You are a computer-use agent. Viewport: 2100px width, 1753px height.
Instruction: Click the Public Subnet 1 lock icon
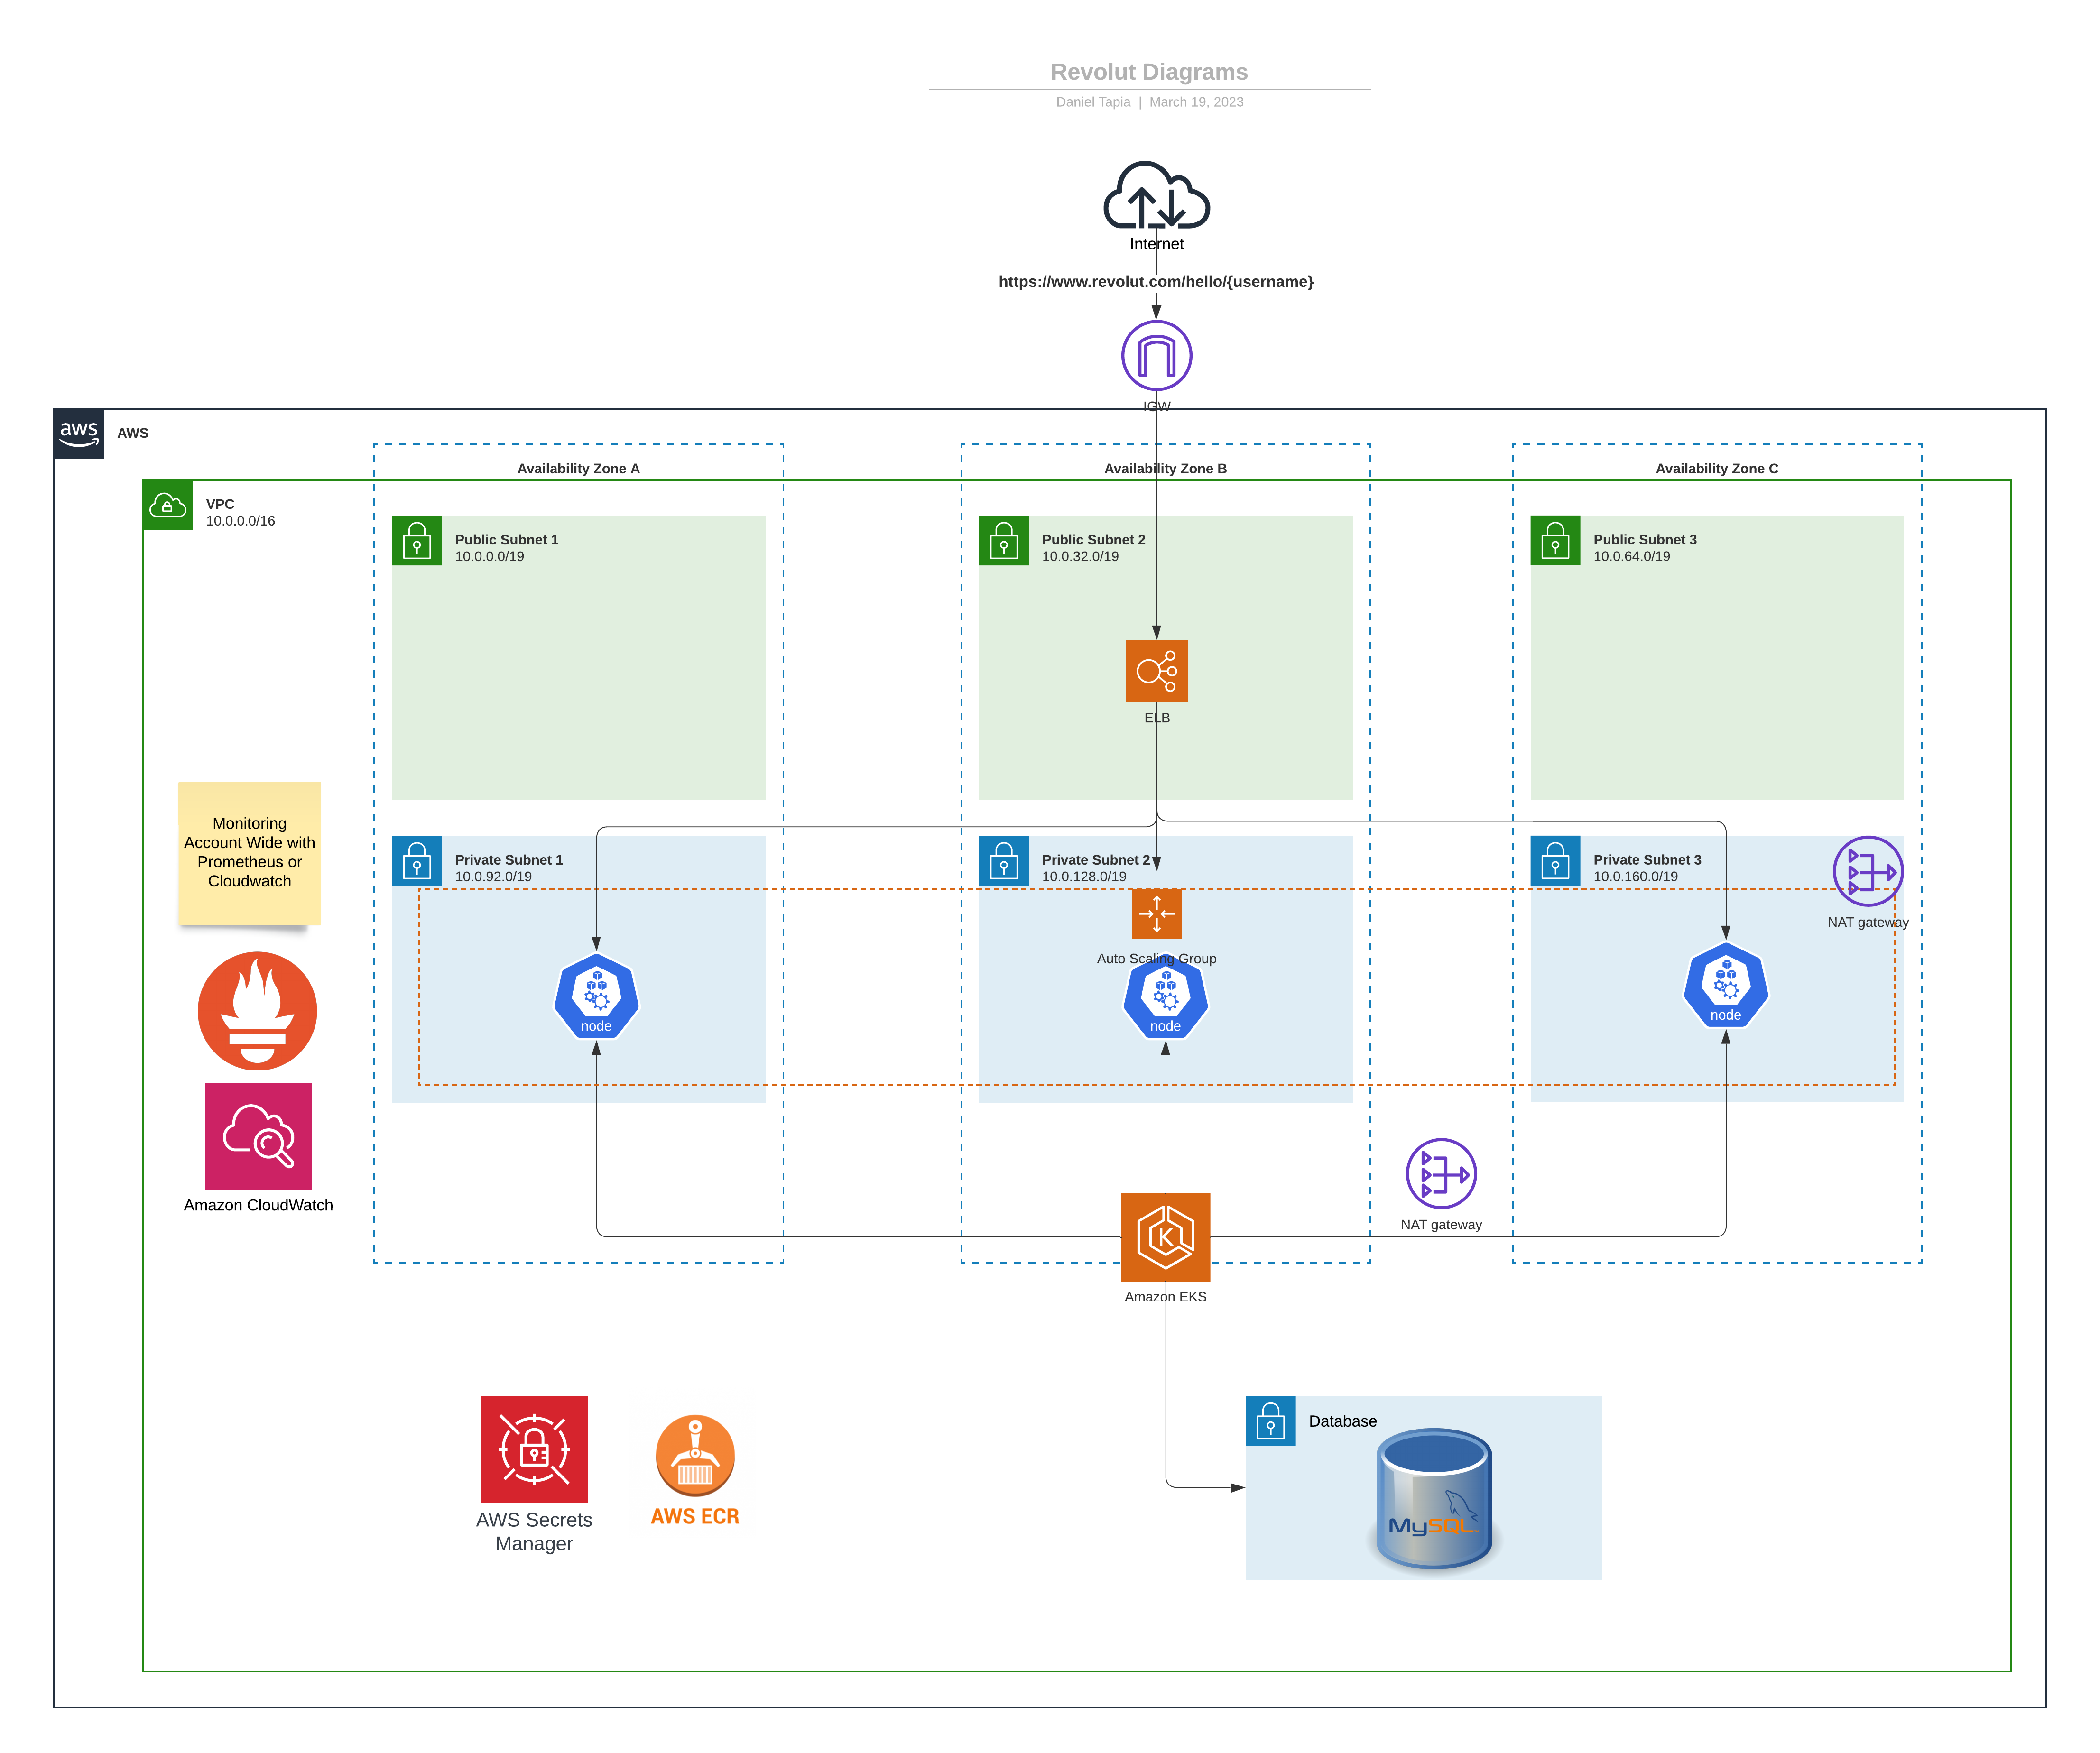(417, 541)
